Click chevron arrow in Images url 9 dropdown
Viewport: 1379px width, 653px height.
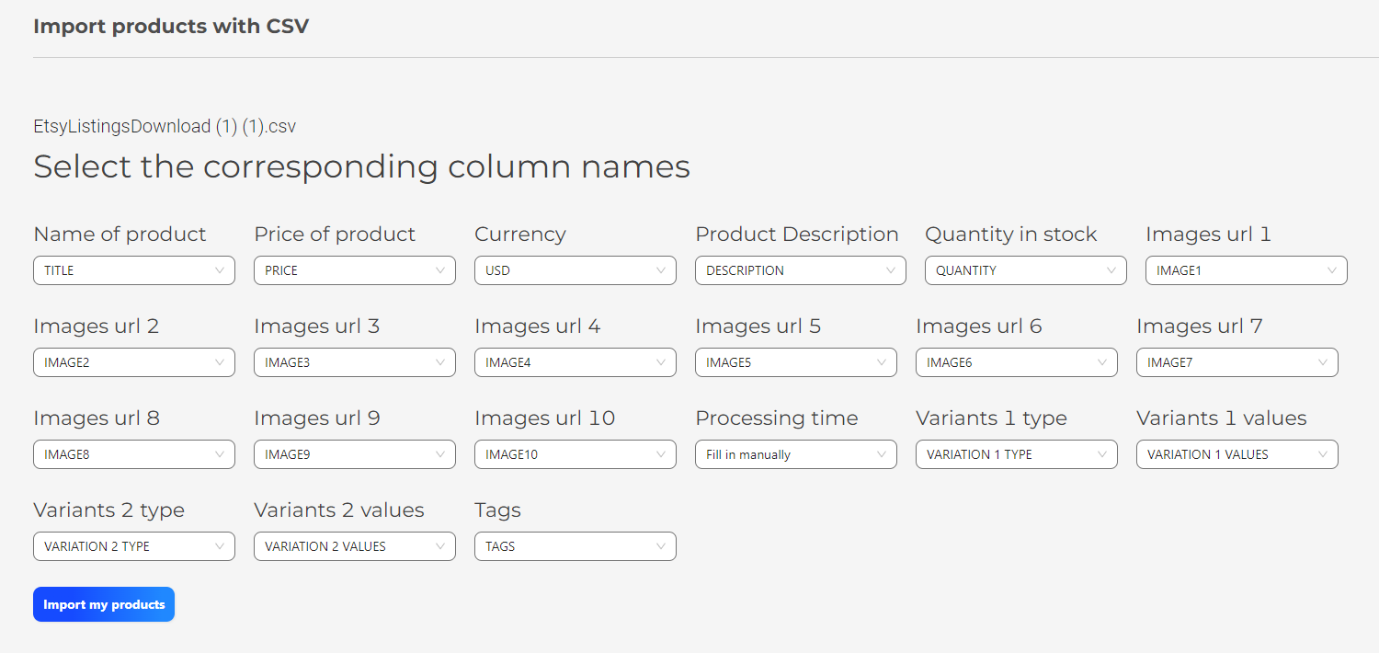(440, 454)
